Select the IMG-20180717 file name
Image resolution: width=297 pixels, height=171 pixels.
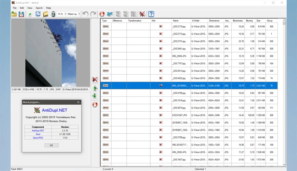click(x=180, y=145)
